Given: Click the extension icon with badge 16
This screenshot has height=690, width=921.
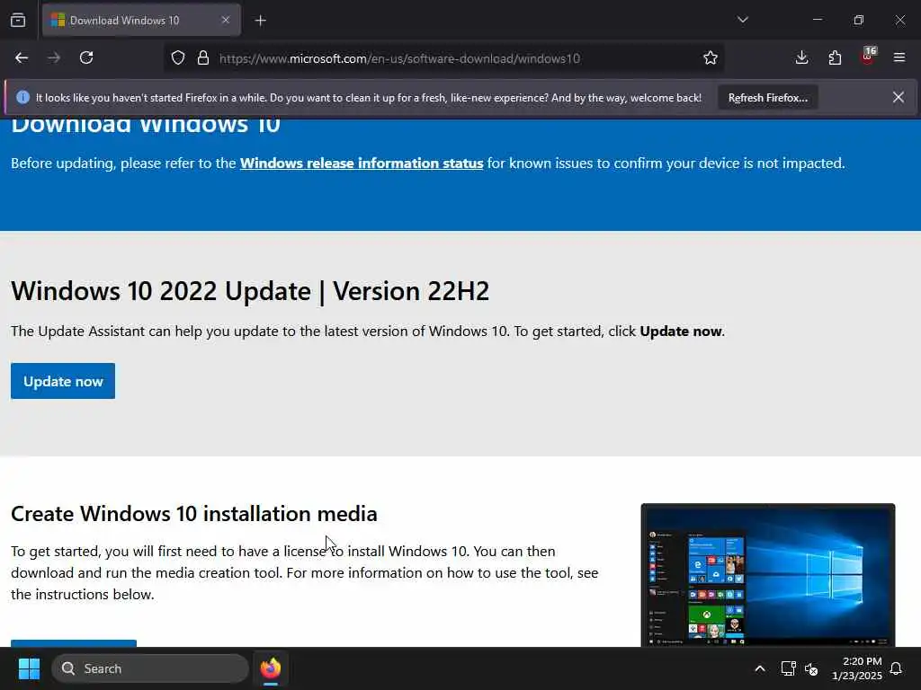Looking at the screenshot, I should (868, 57).
